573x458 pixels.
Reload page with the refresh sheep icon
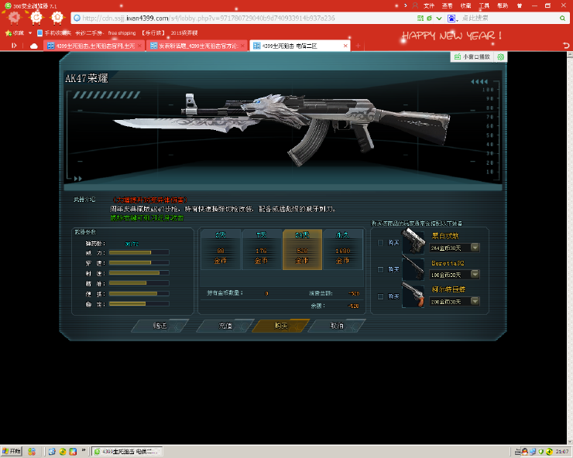[x=36, y=17]
